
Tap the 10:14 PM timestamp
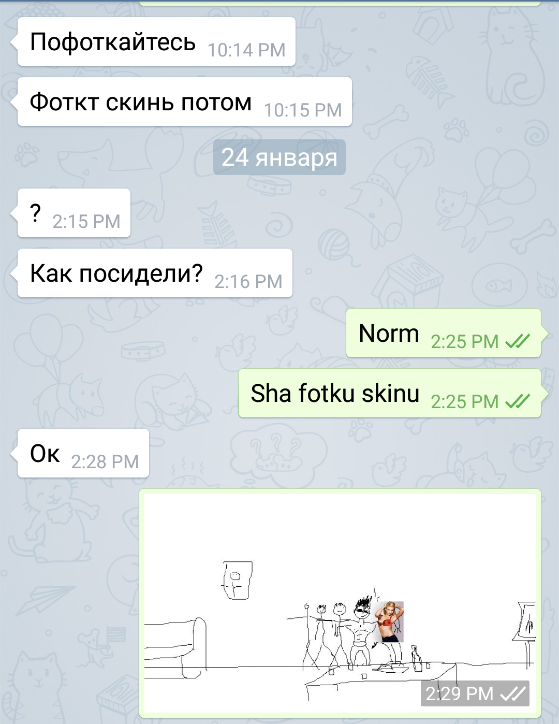[x=246, y=50]
